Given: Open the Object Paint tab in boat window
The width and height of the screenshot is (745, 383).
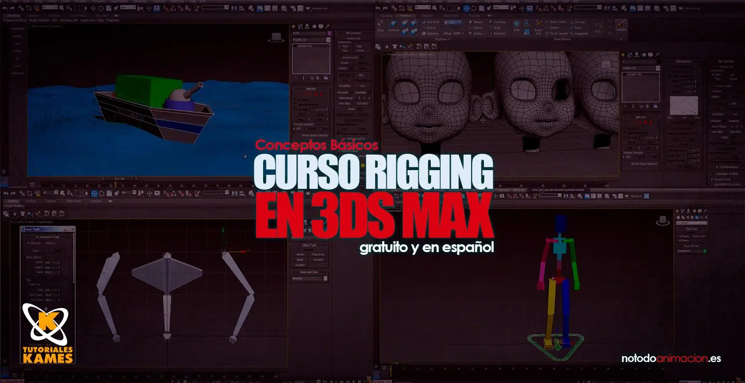Looking at the screenshot, I should click(78, 15).
